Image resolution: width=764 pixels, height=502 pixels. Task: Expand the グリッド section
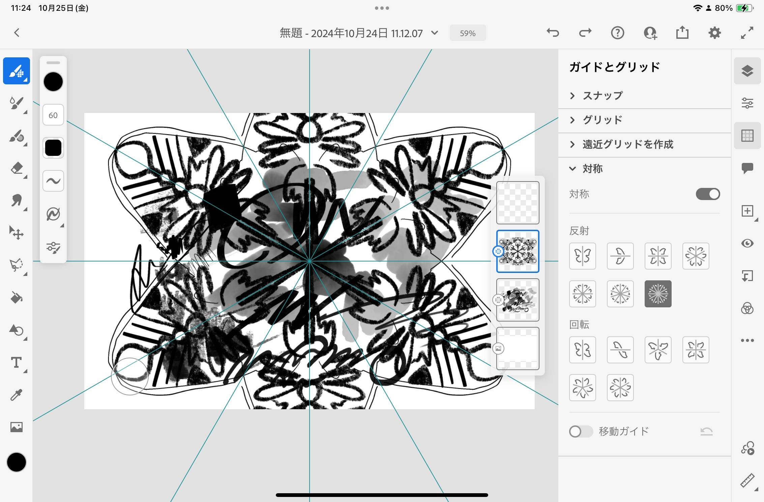click(644, 120)
